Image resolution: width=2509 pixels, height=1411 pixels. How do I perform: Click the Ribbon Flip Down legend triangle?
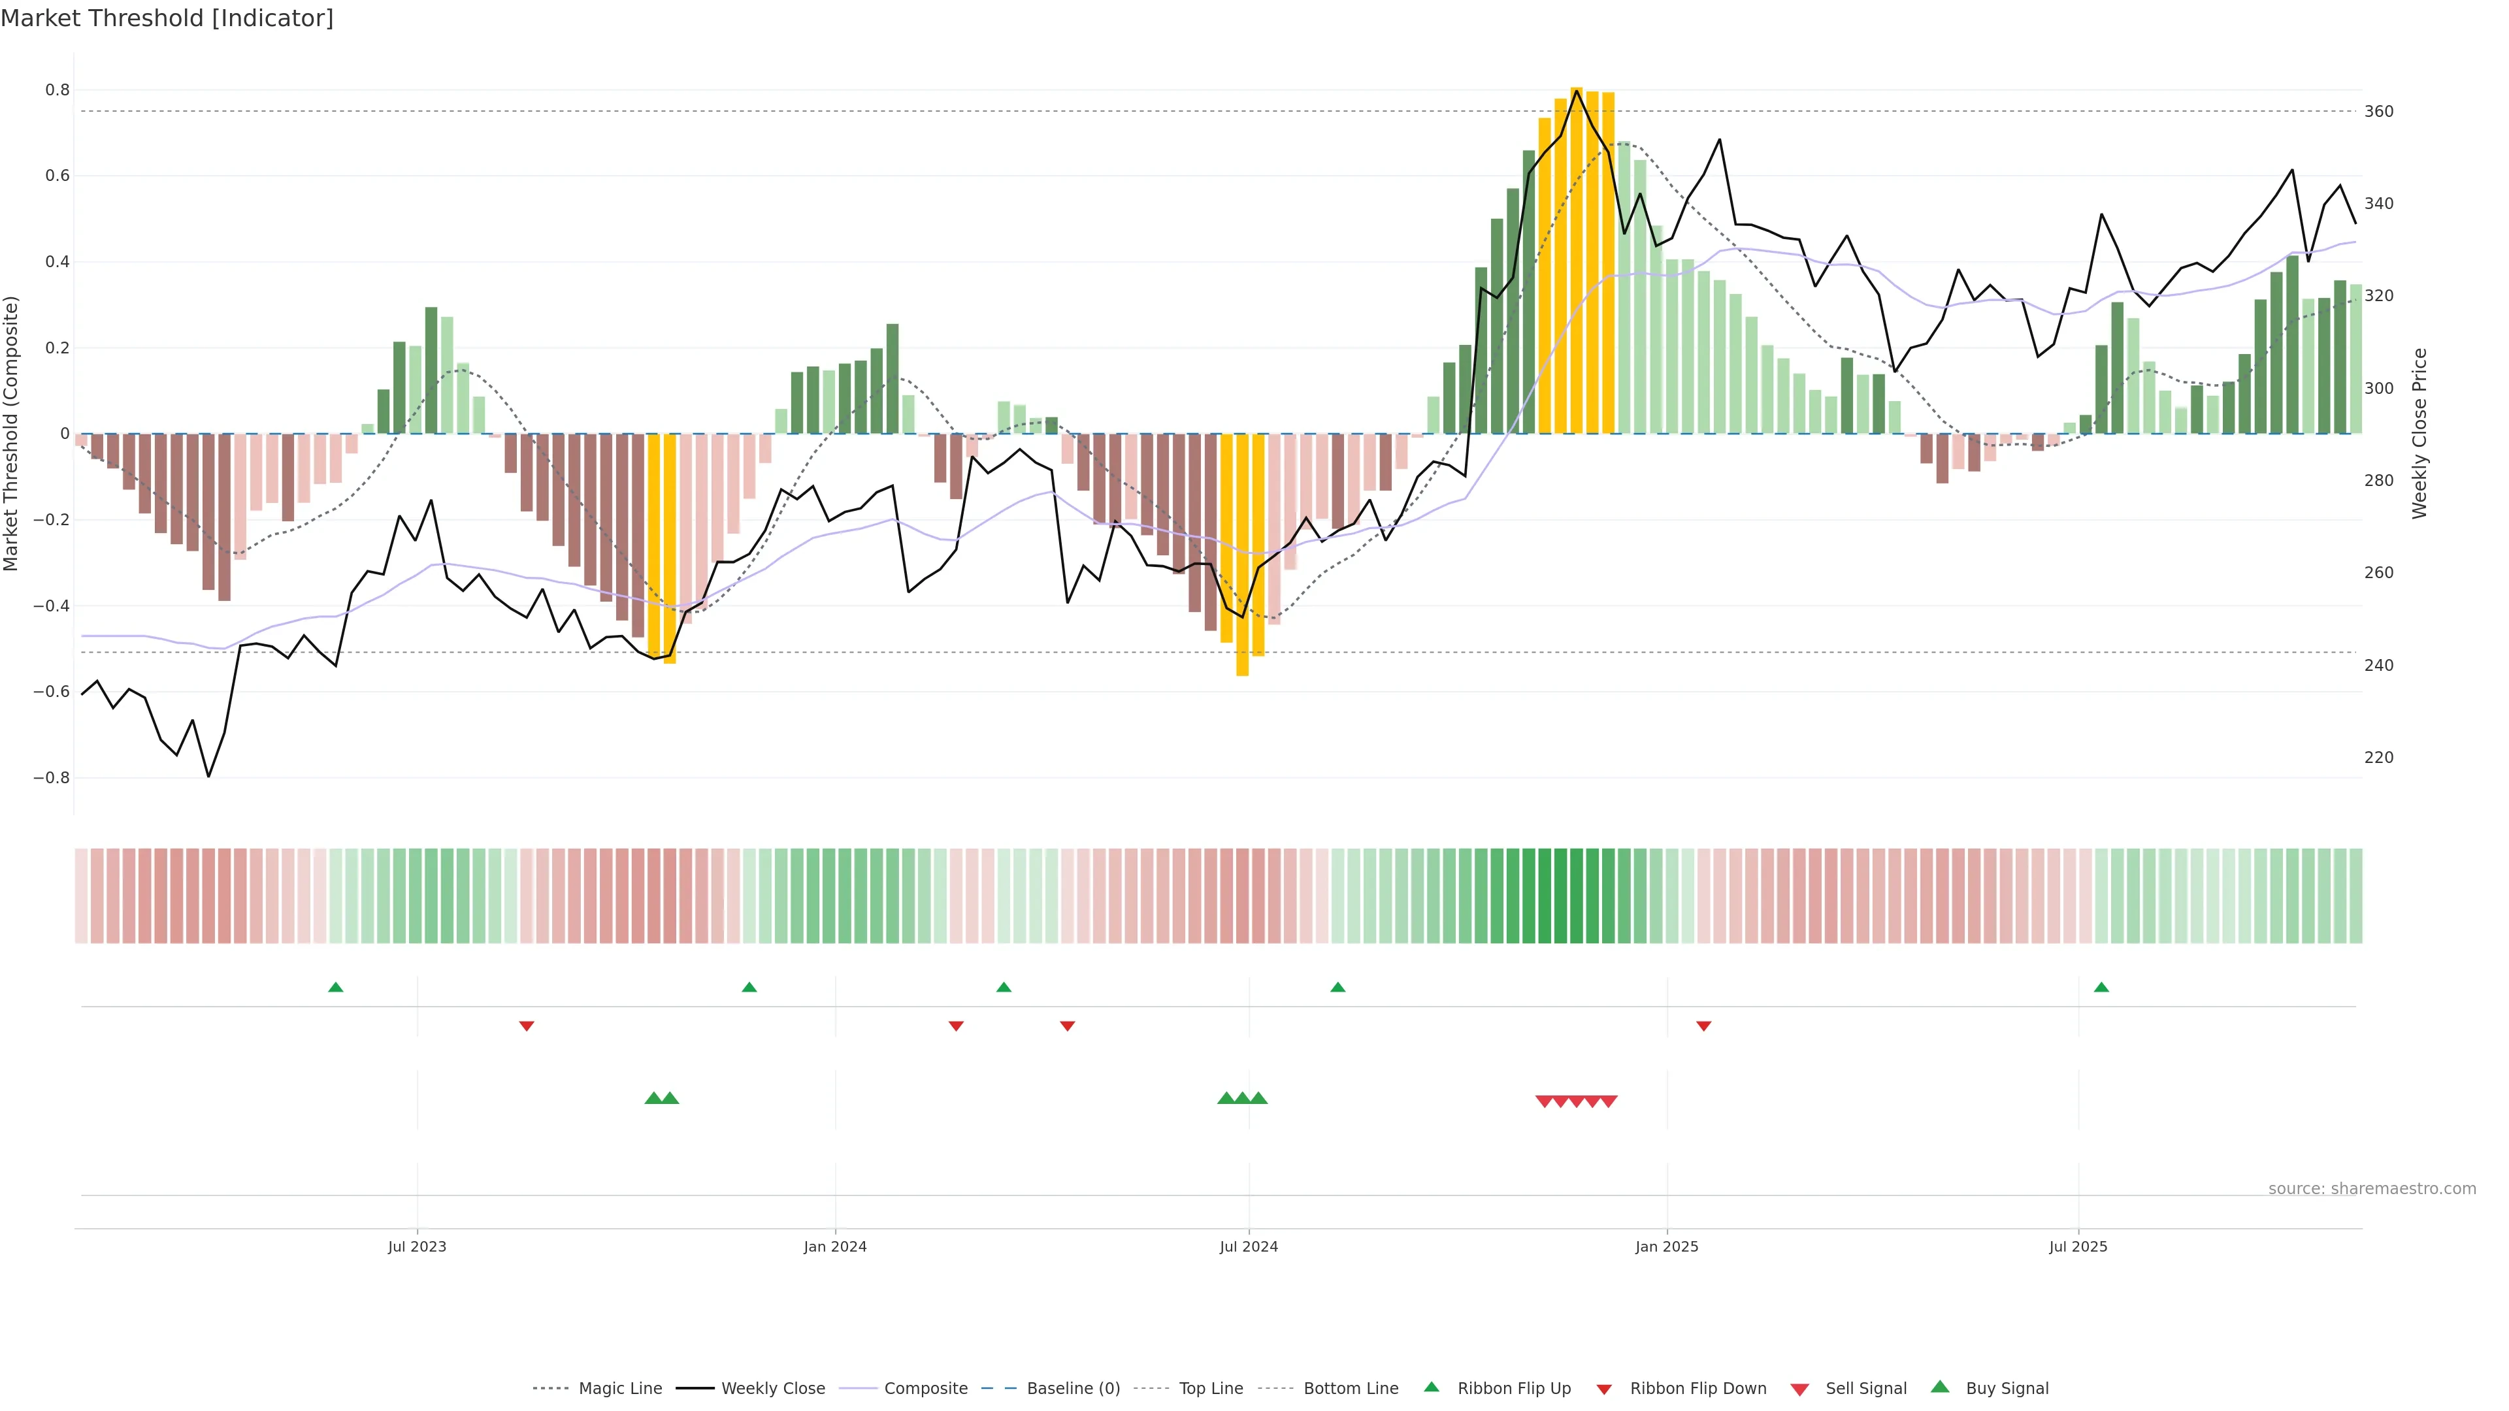[1604, 1389]
